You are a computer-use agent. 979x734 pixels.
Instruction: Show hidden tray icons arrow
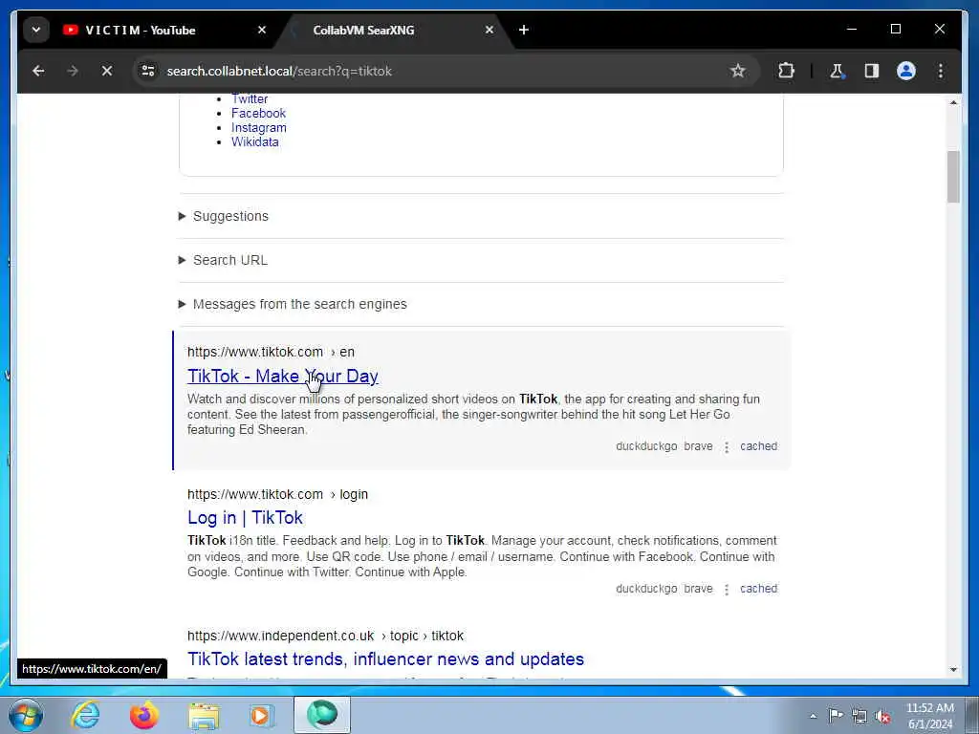813,716
